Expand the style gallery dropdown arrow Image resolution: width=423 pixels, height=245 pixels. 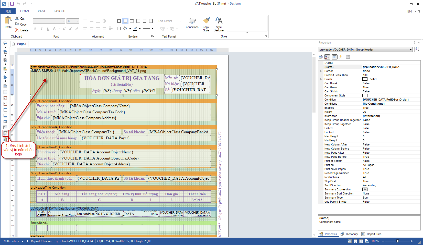tap(247, 33)
